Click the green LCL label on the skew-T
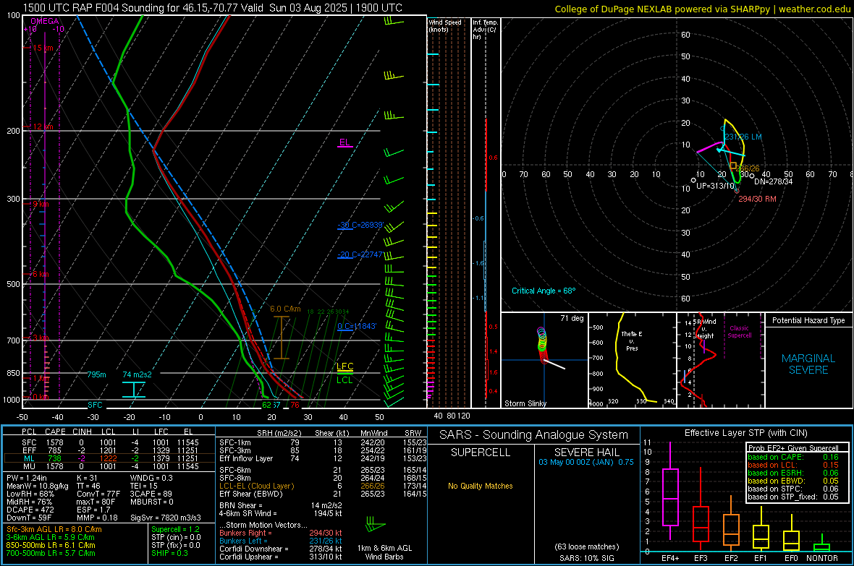This screenshot has width=854, height=566. (x=344, y=380)
